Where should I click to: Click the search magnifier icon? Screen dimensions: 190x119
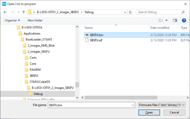[183, 12]
